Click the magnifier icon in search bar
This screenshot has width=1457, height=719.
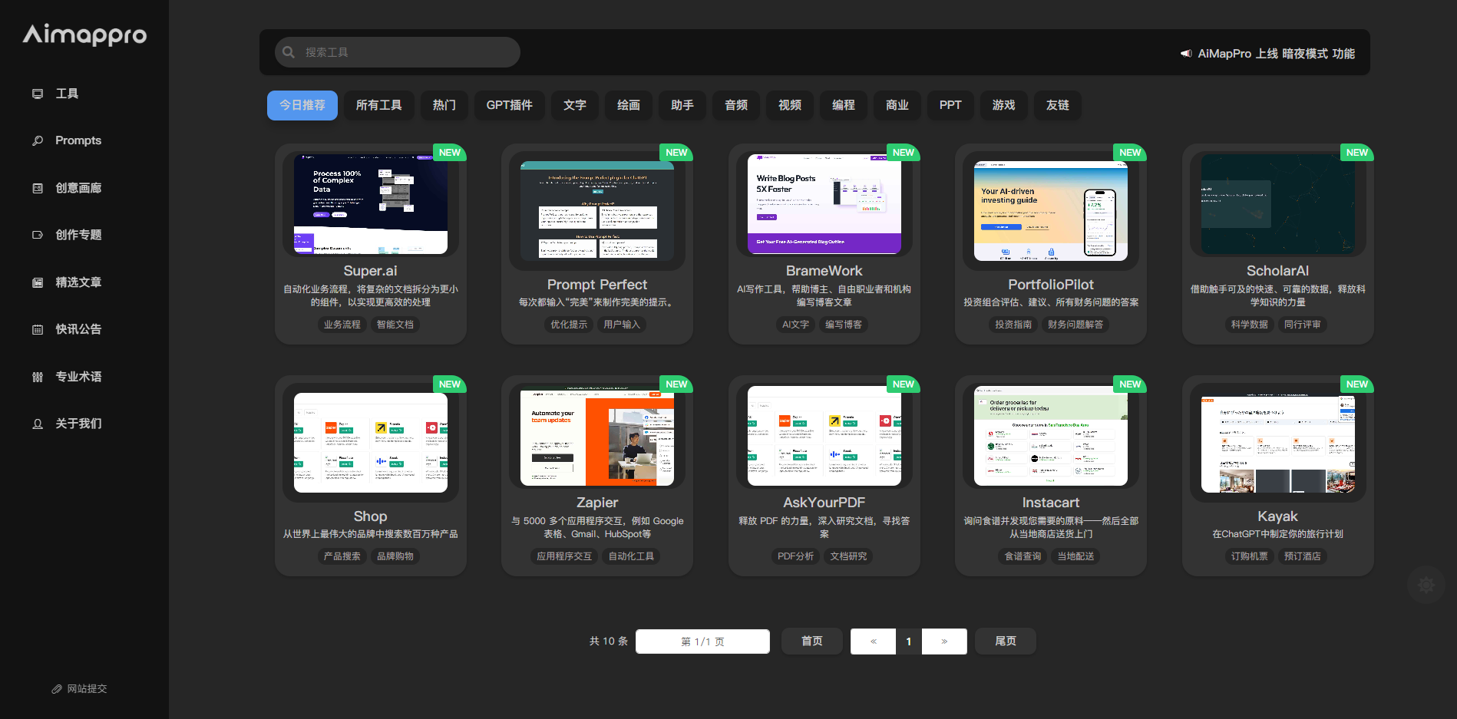pyautogui.click(x=289, y=52)
